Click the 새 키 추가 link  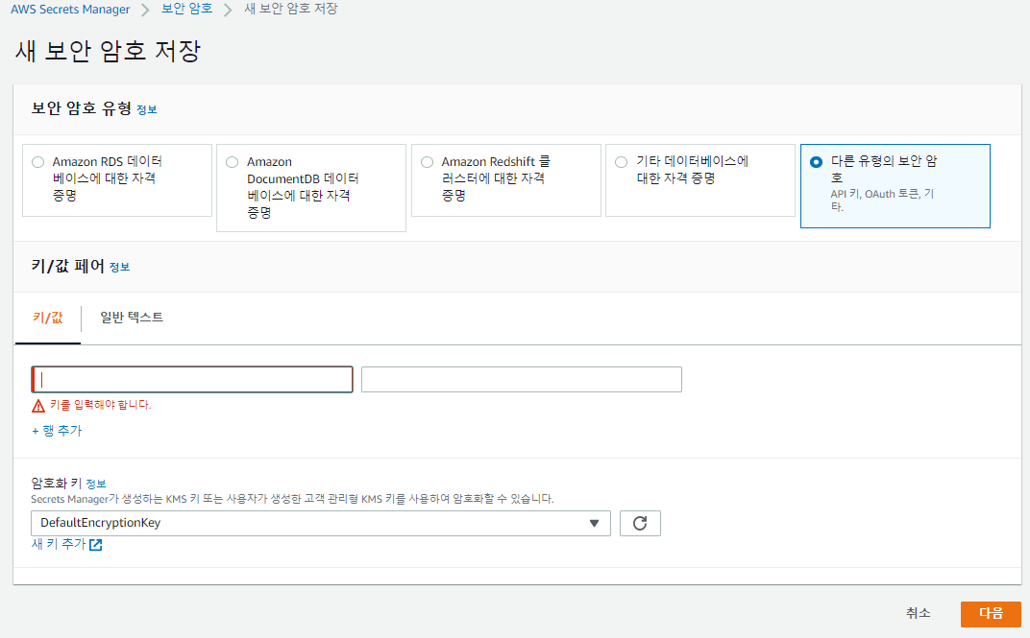coord(60,544)
